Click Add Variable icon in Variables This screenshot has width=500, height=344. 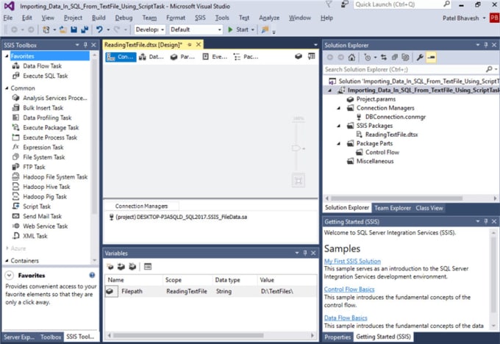click(x=110, y=267)
